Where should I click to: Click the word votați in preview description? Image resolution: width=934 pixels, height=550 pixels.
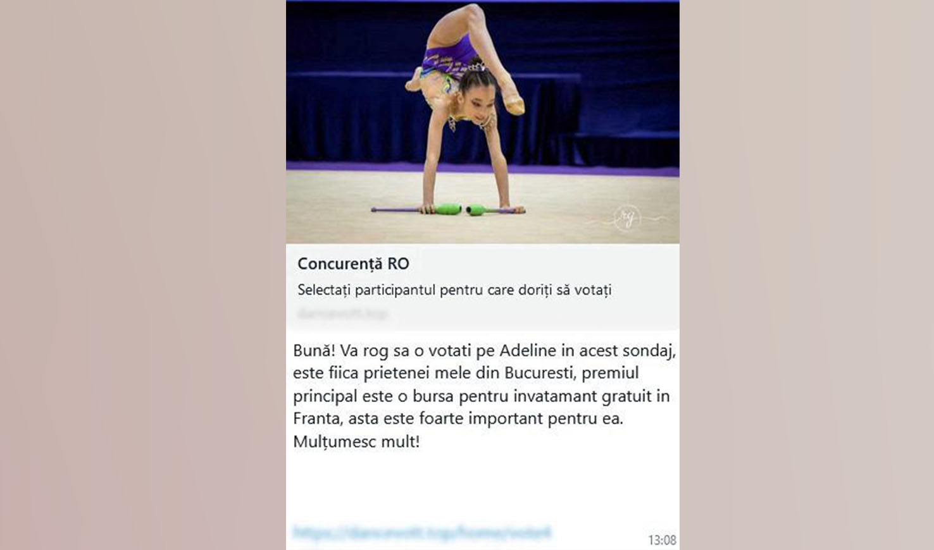tap(592, 290)
